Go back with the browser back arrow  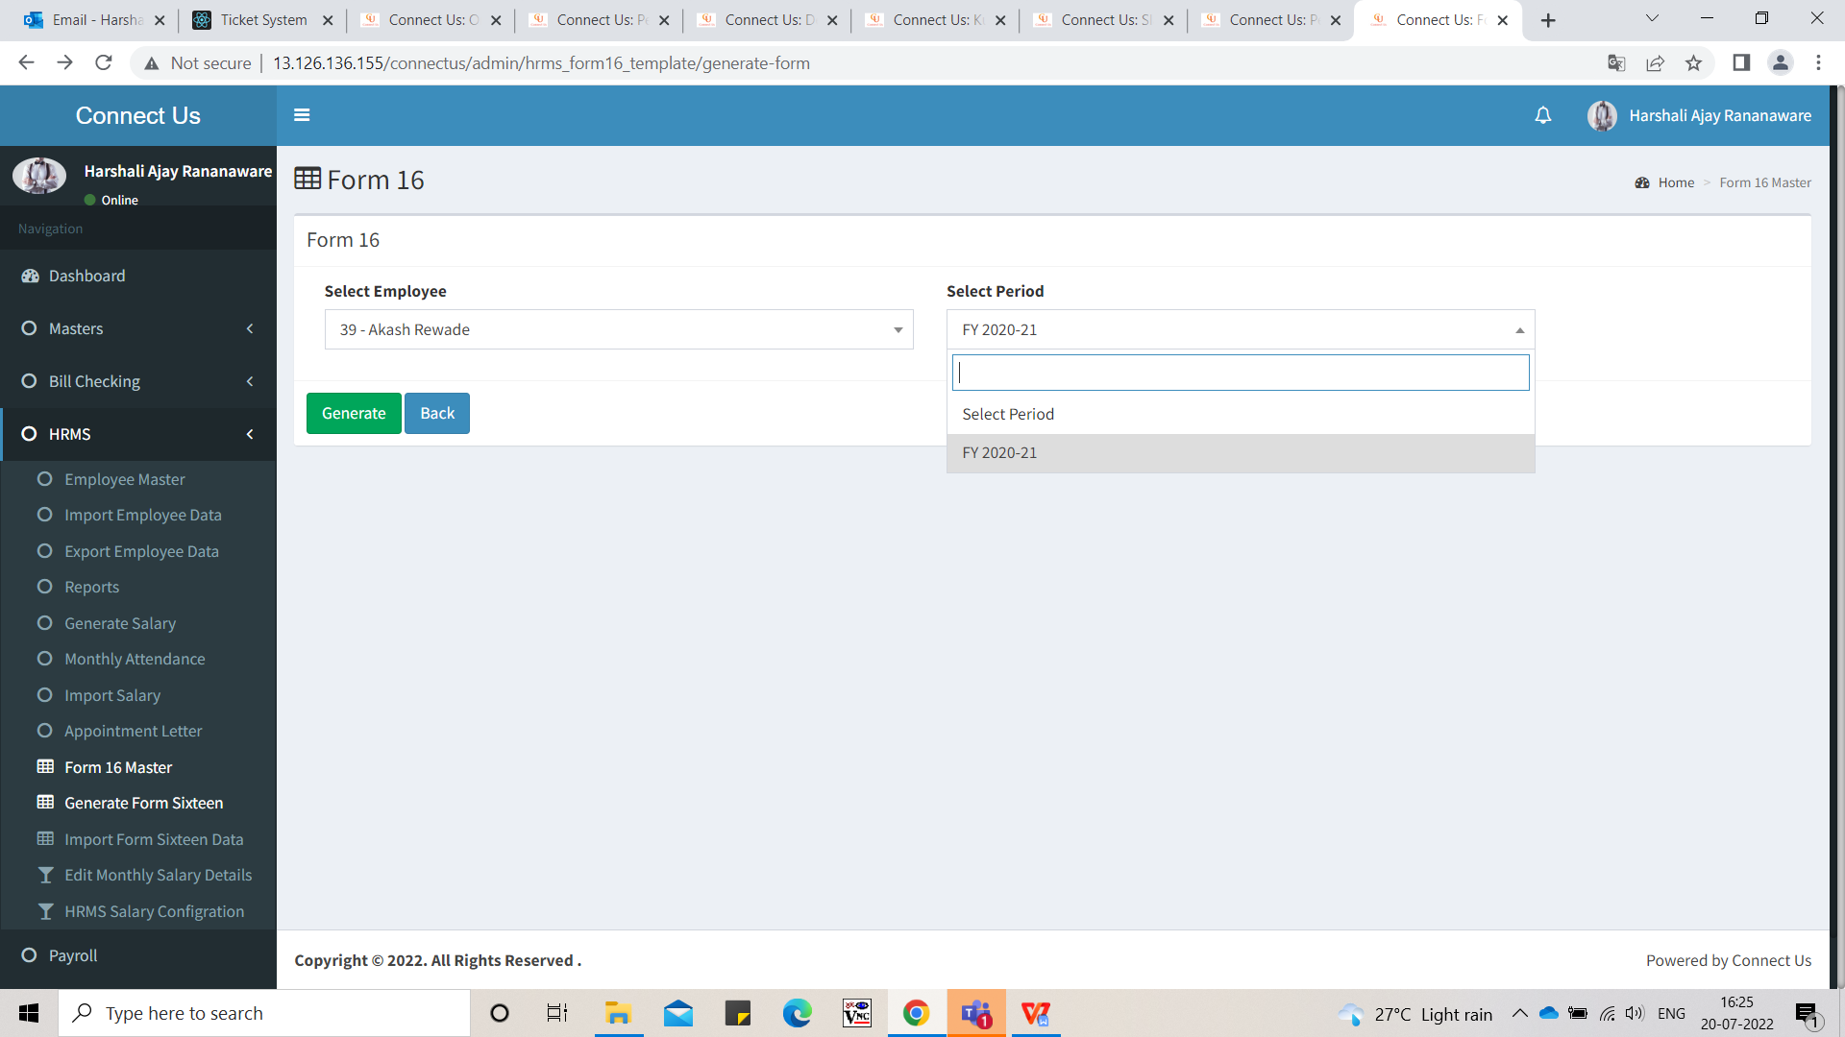point(26,63)
